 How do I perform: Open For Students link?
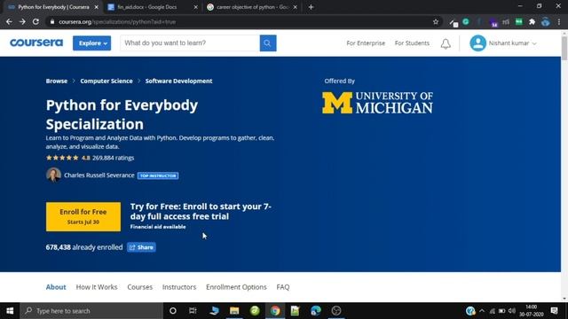[x=412, y=43]
